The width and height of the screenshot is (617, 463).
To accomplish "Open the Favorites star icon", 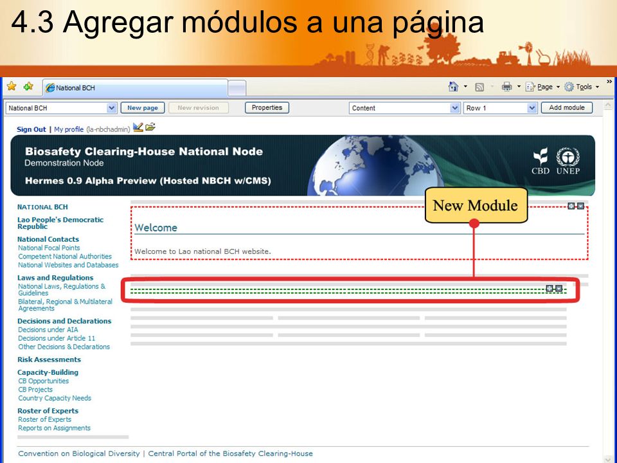I will tap(12, 86).
